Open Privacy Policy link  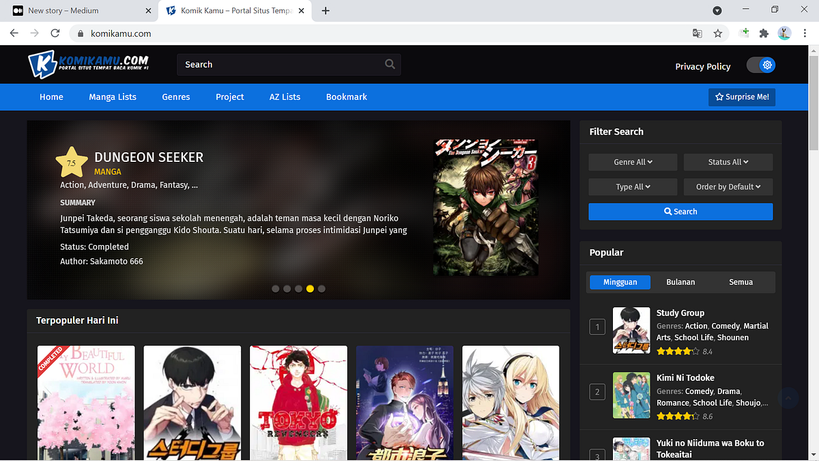(x=703, y=66)
